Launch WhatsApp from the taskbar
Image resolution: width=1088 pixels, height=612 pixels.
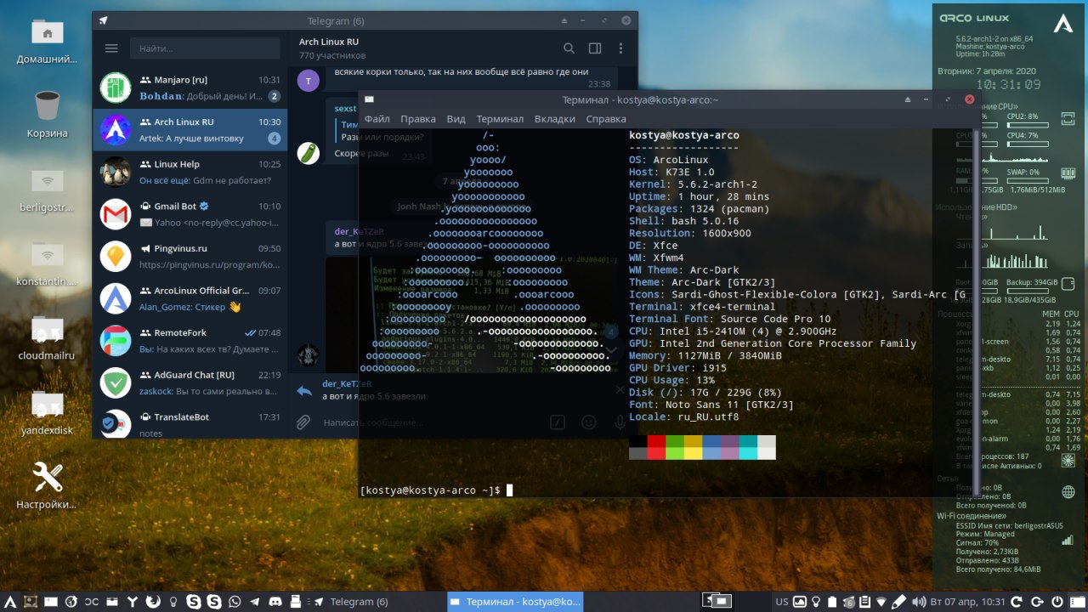click(235, 602)
